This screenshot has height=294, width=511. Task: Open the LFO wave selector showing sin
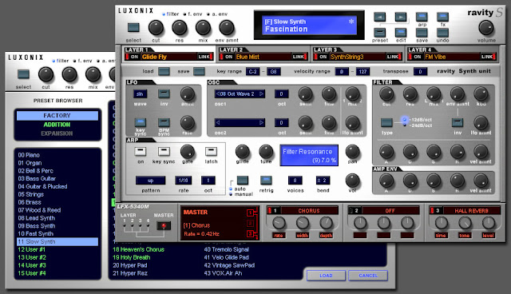pos(141,93)
